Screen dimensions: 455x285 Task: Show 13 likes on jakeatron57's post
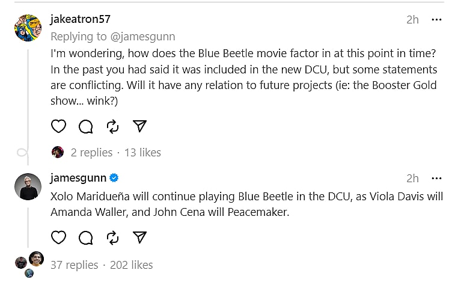pos(142,153)
